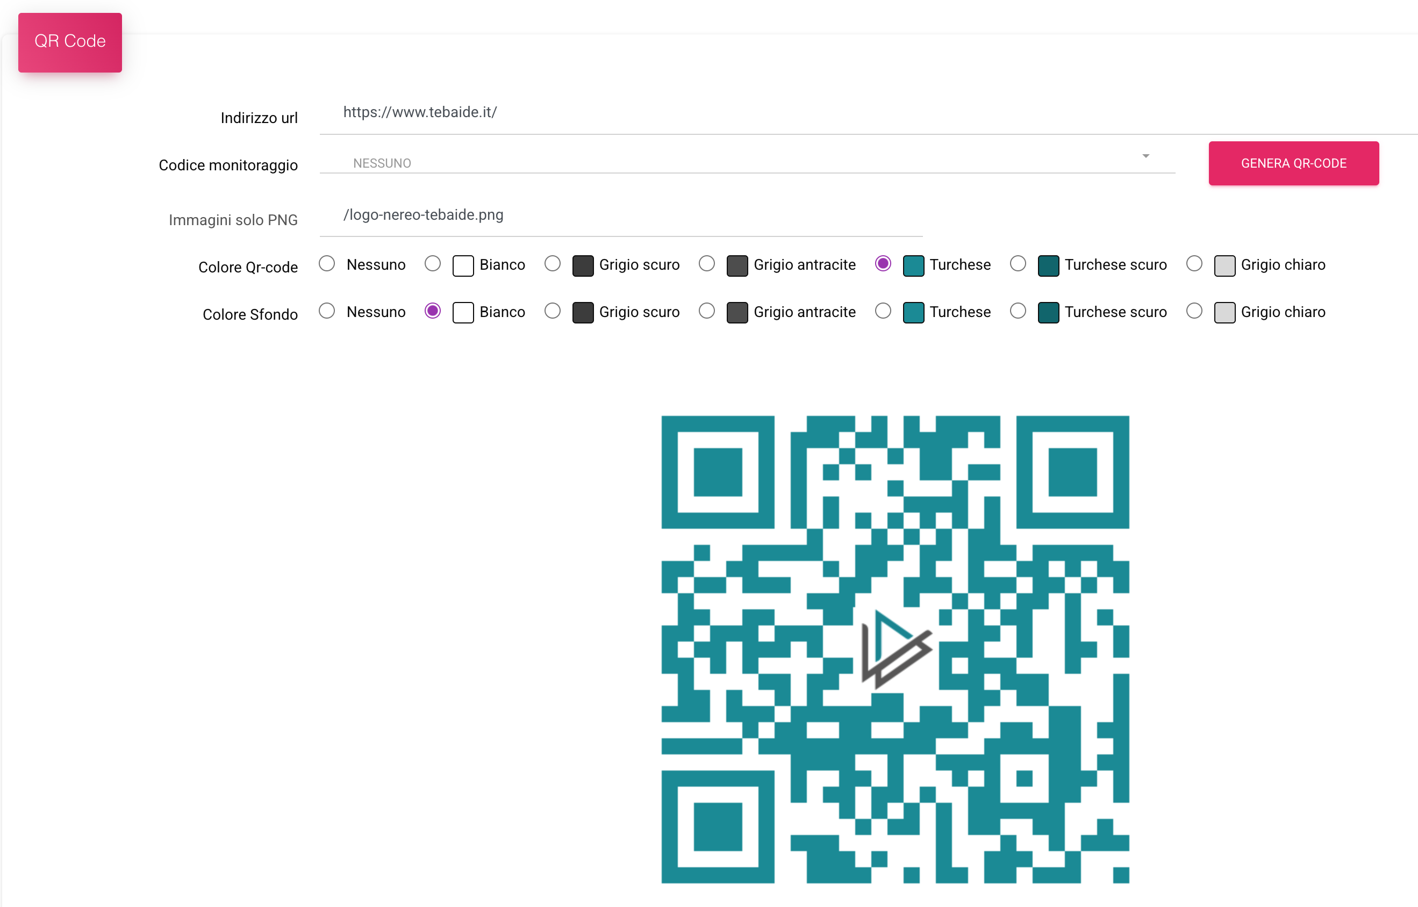Choose Turchese radio for Colore Sfondo
The height and width of the screenshot is (907, 1418).
(x=883, y=311)
